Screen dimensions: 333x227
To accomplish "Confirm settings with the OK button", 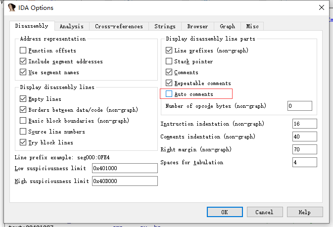I will (x=225, y=212).
